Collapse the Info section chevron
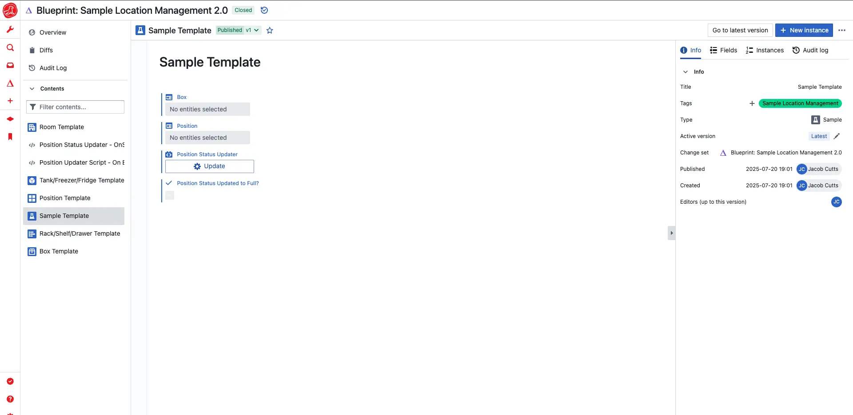The image size is (853, 415). tap(686, 72)
